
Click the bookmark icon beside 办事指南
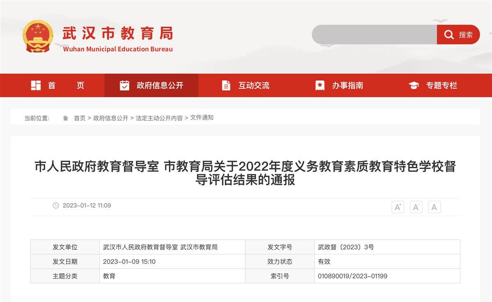[x=320, y=85]
